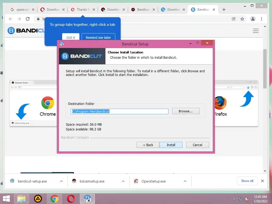
Task: Click Chrome forward arrow
Action: pyautogui.click(x=19, y=19)
